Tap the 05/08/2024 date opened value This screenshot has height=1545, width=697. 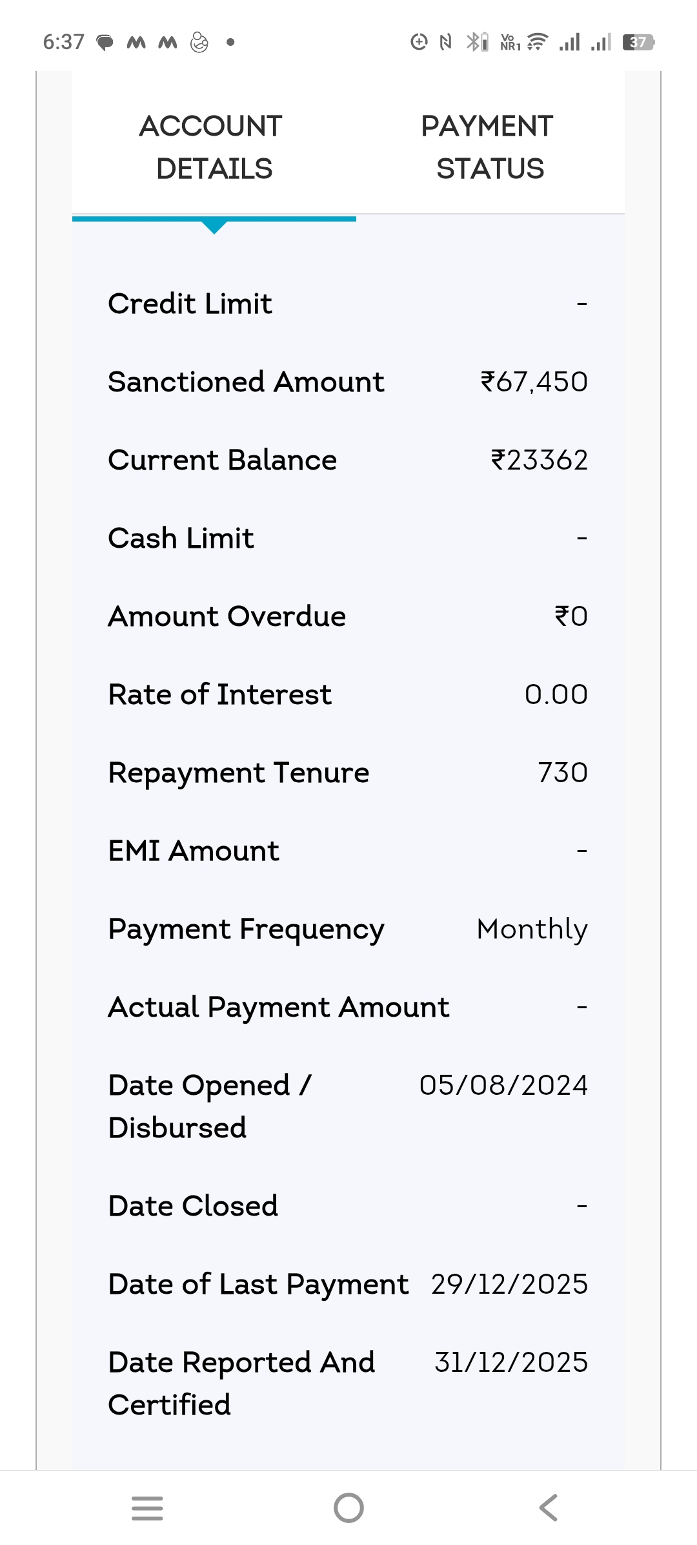tap(503, 1085)
